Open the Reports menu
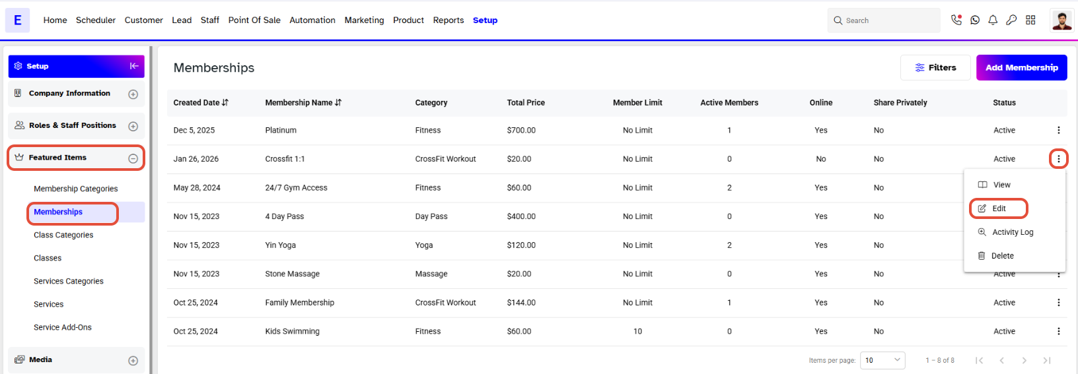Screen dimensions: 1078x374 [449, 20]
